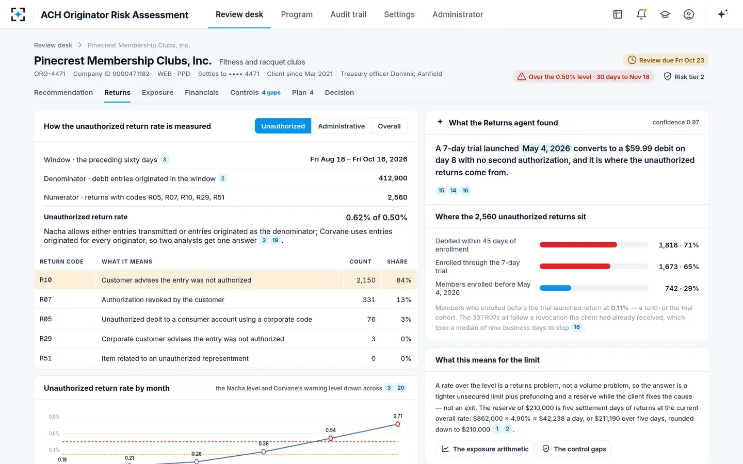Switch to the Overall return view
The image size is (743, 464).
(389, 126)
